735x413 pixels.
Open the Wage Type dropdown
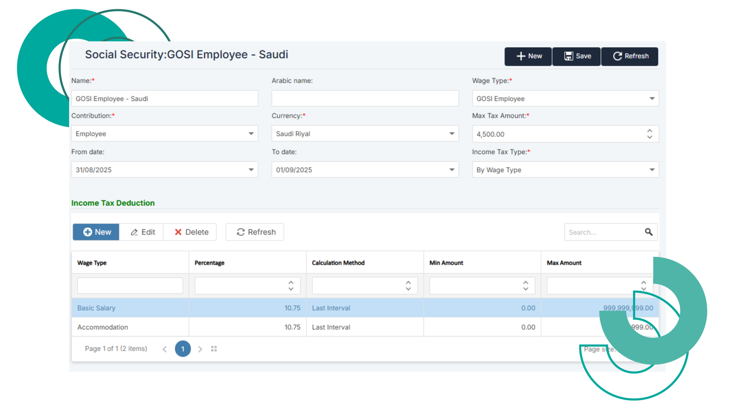point(652,99)
